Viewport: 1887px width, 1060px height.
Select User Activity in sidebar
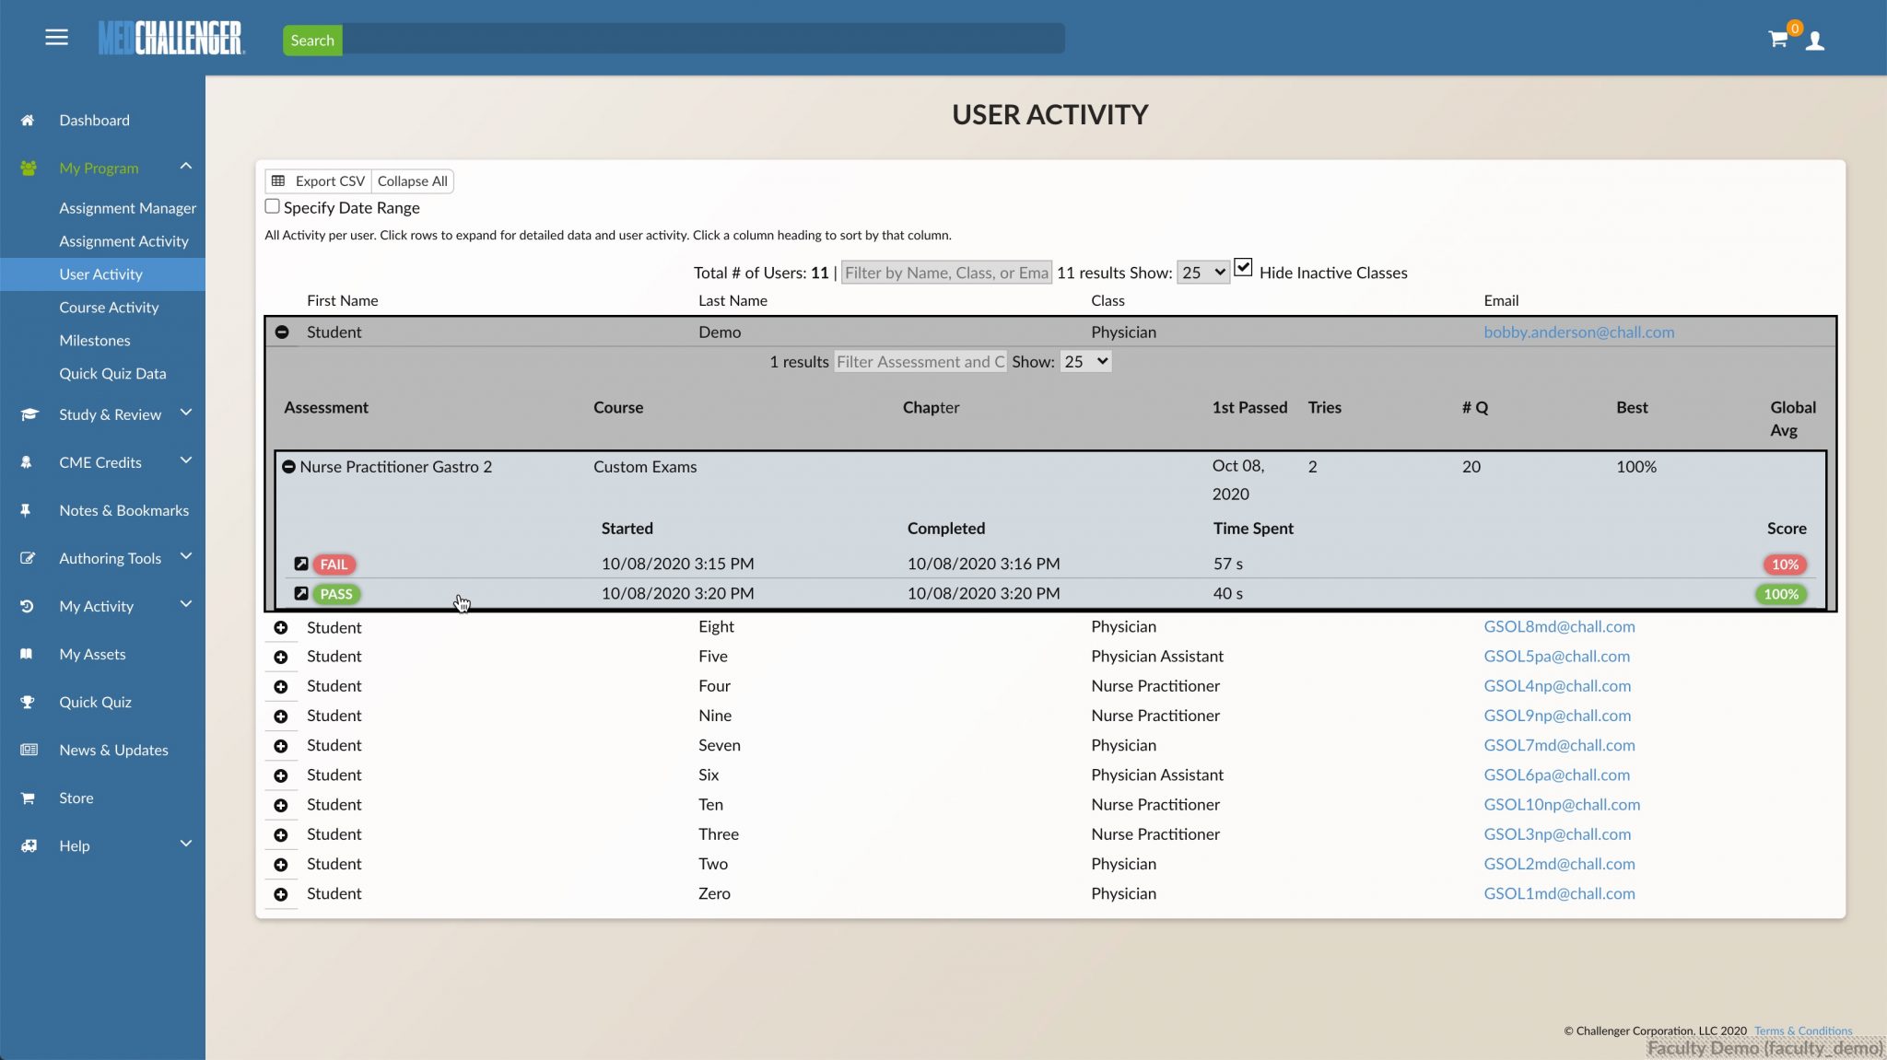100,274
